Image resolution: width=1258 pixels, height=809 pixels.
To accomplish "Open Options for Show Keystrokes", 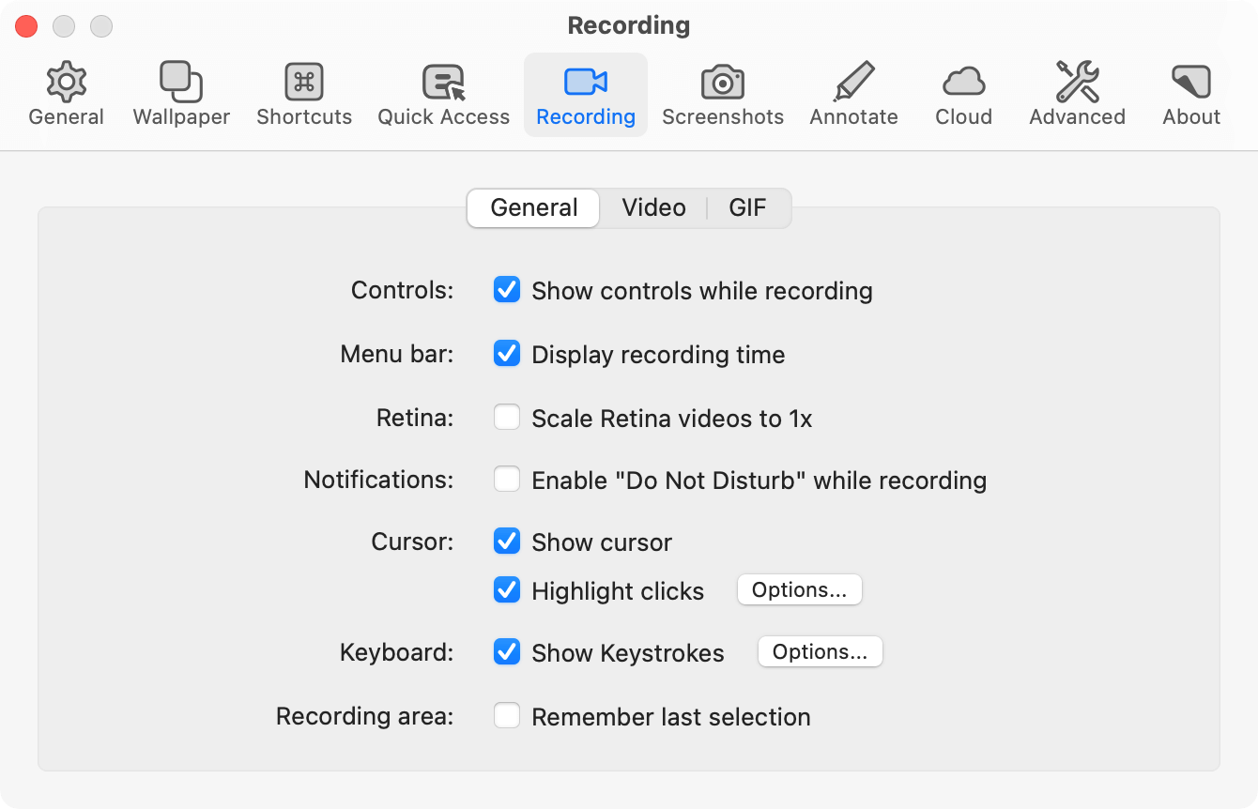I will (820, 652).
